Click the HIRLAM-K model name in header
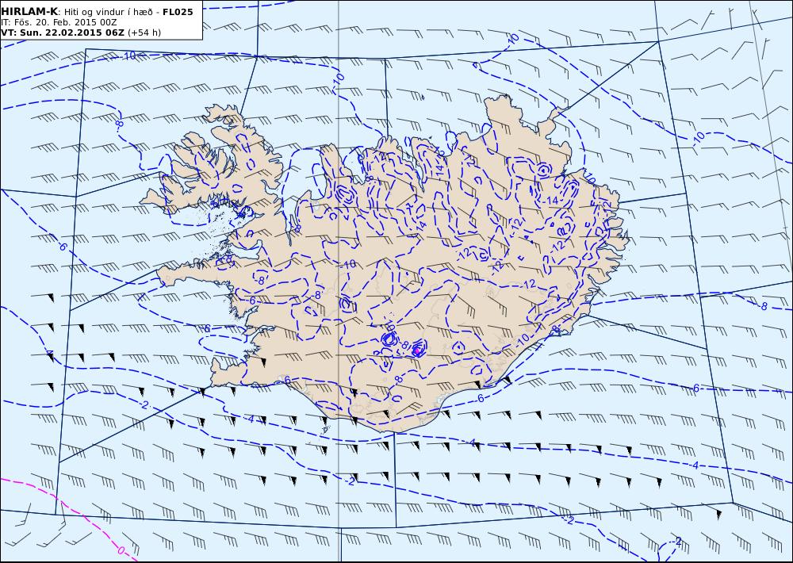 30,12
